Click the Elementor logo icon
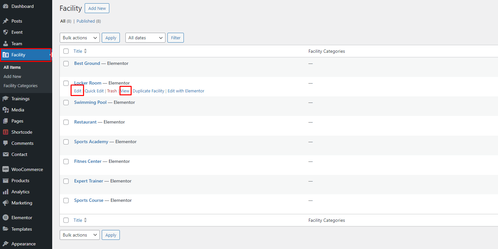 click(x=6, y=218)
